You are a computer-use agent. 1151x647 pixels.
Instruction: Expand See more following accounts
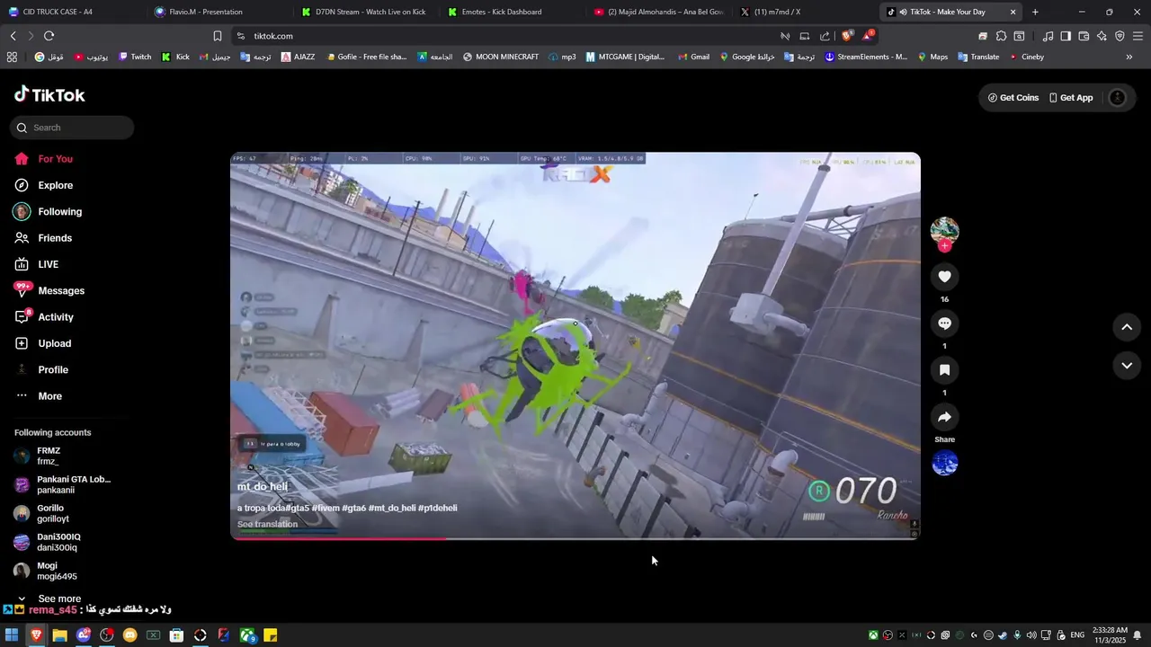[x=51, y=598]
